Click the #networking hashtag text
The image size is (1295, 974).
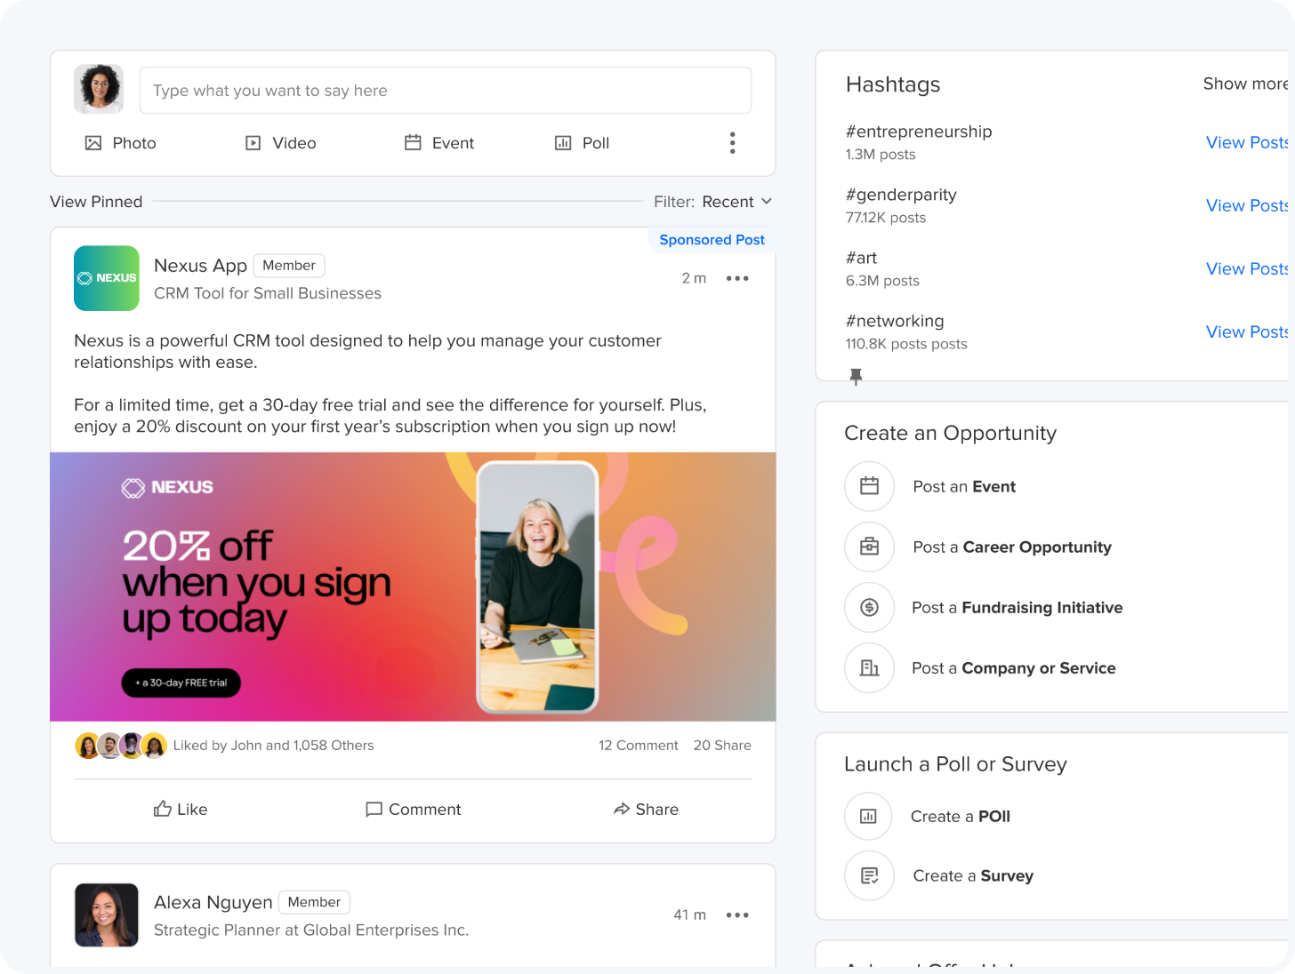click(895, 321)
